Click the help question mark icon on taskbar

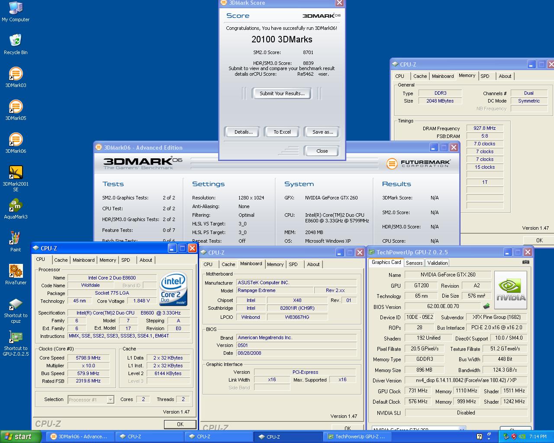[x=479, y=437]
